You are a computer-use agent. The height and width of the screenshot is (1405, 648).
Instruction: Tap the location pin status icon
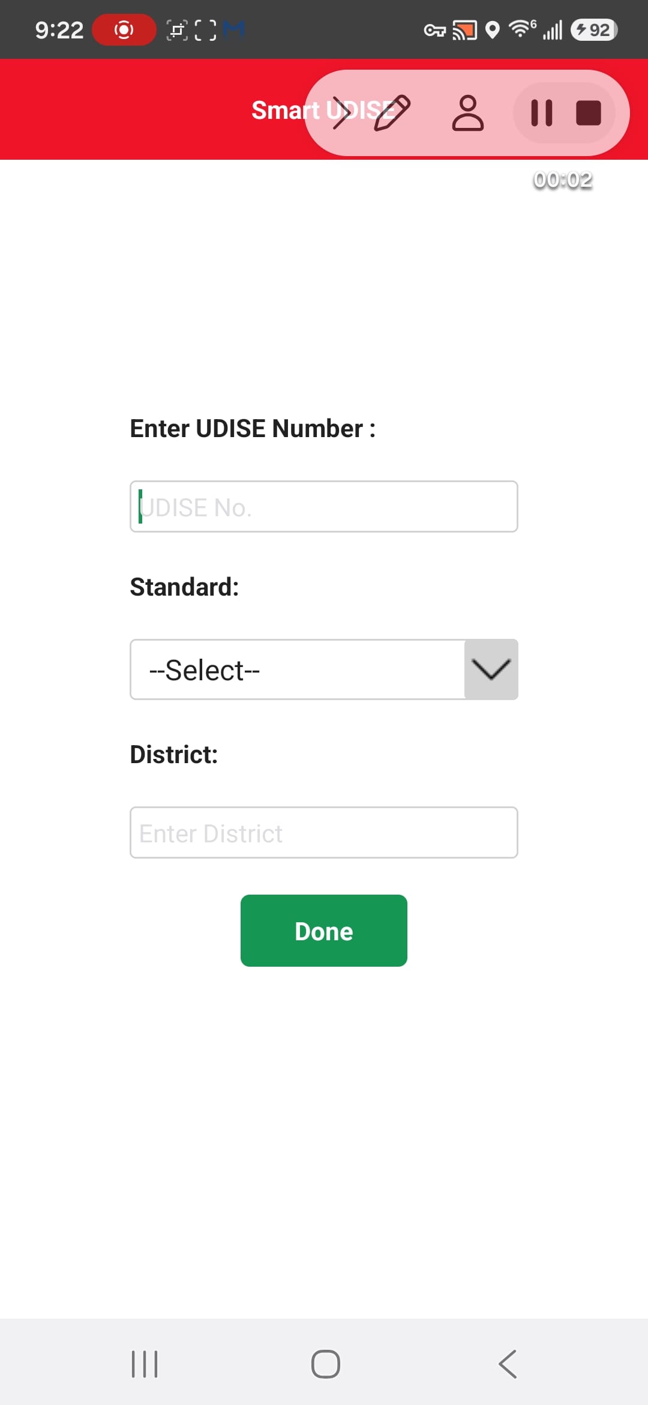pos(492,30)
